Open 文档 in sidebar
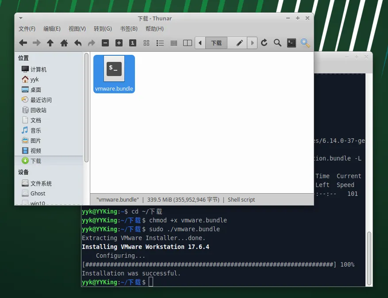 (50, 120)
